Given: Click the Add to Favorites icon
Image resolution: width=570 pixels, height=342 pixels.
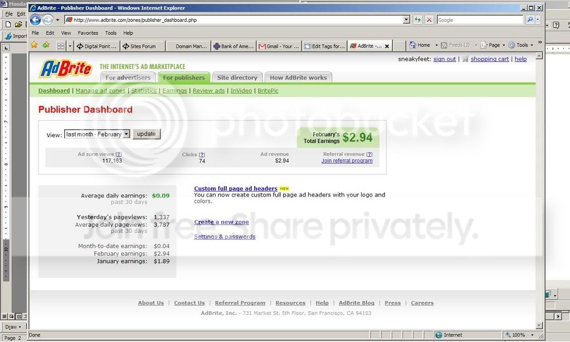Looking at the screenshot, I should click(46, 45).
